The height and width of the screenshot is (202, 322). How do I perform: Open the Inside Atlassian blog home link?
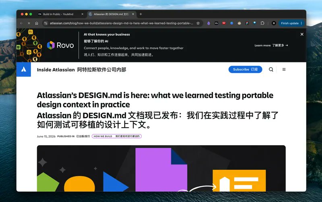(x=82, y=70)
